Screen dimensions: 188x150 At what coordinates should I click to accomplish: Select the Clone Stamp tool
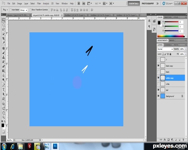[x=3, y=57]
